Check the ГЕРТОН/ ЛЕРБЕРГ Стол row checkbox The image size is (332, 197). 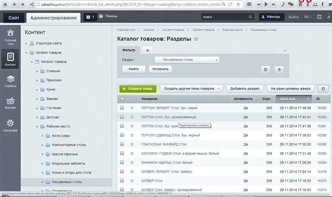tap(122, 108)
